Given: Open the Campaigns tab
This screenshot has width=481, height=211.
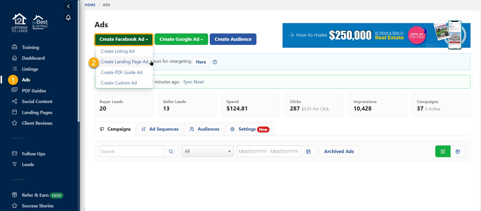Looking at the screenshot, I should (x=115, y=129).
